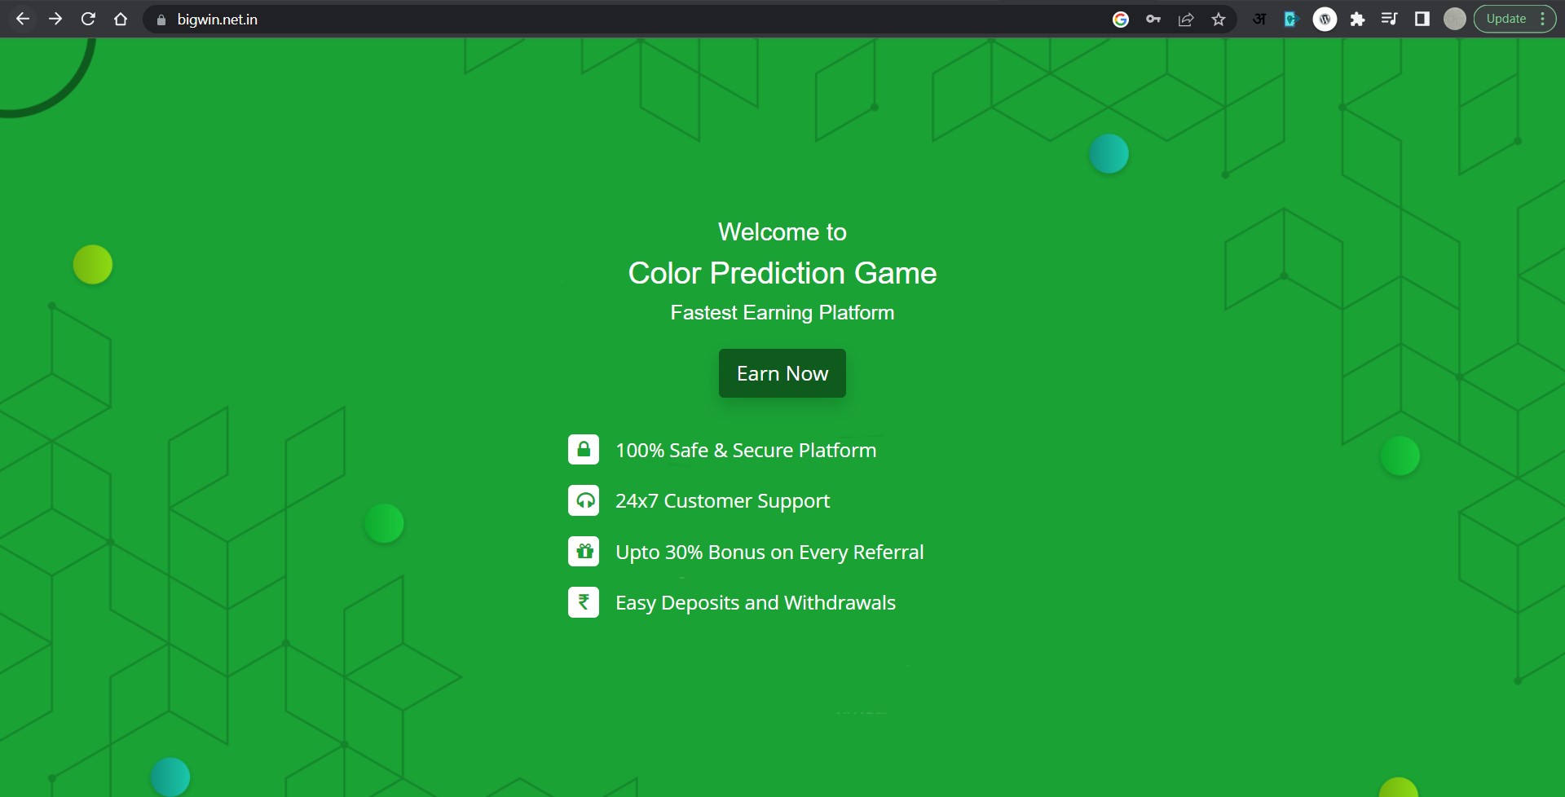Go to the browser home page
Viewport: 1565px width, 797px height.
121,19
